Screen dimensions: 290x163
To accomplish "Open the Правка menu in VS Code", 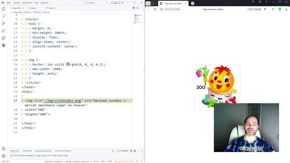I will [17, 3].
